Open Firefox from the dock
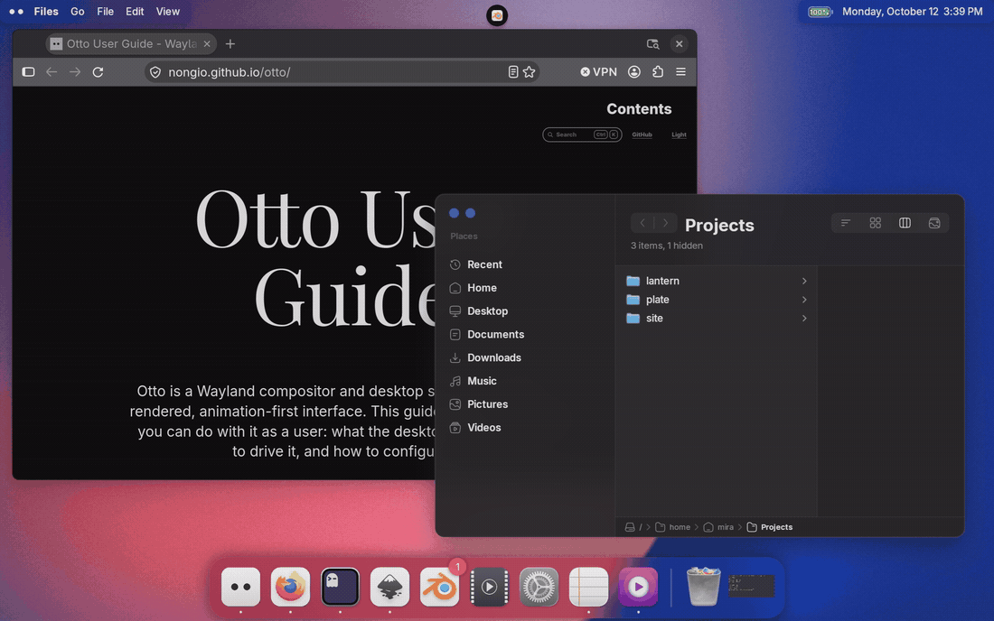The height and width of the screenshot is (621, 994). tap(290, 587)
